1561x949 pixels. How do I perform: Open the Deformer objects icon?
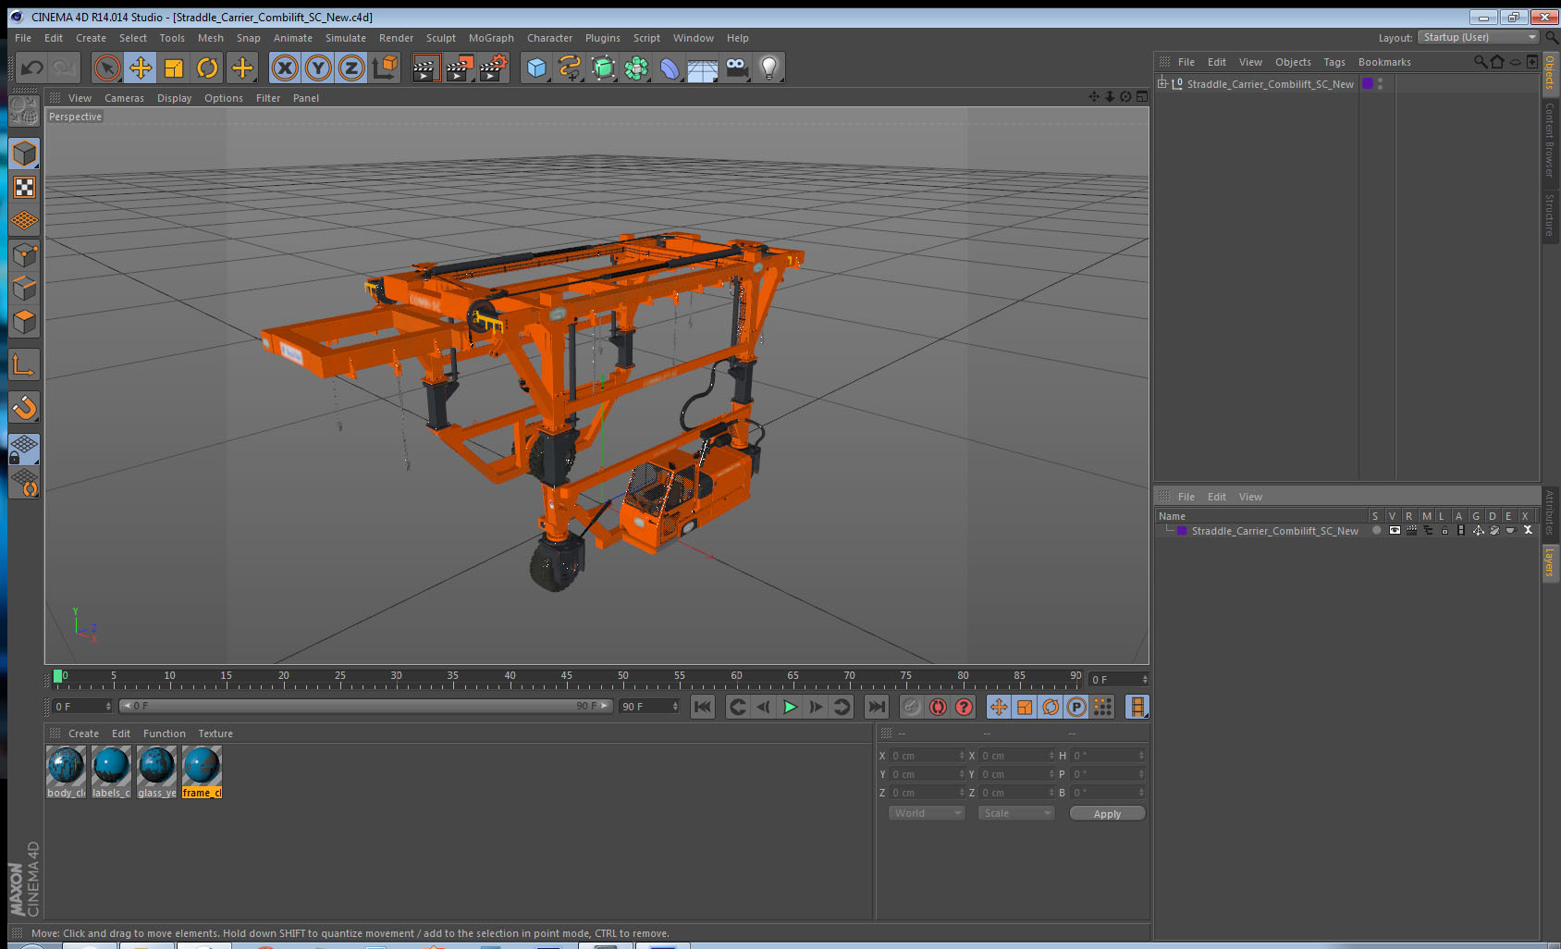(670, 68)
